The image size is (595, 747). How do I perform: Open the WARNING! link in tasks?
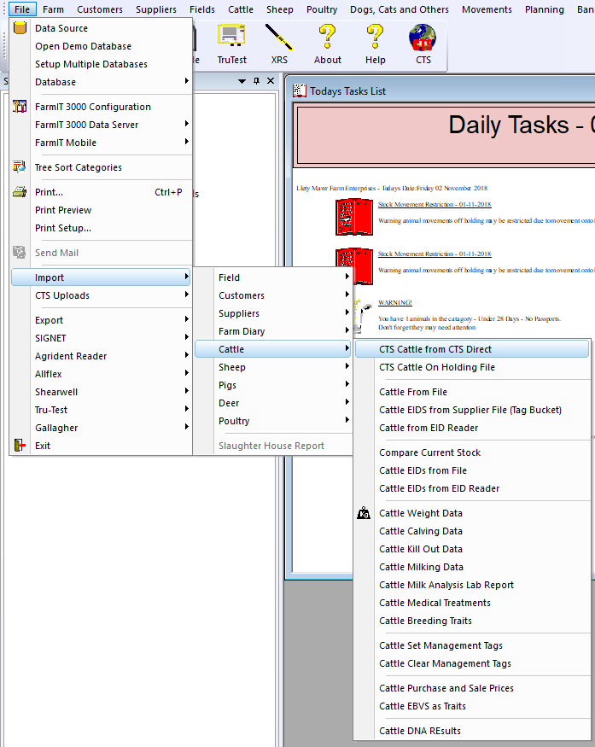click(395, 302)
